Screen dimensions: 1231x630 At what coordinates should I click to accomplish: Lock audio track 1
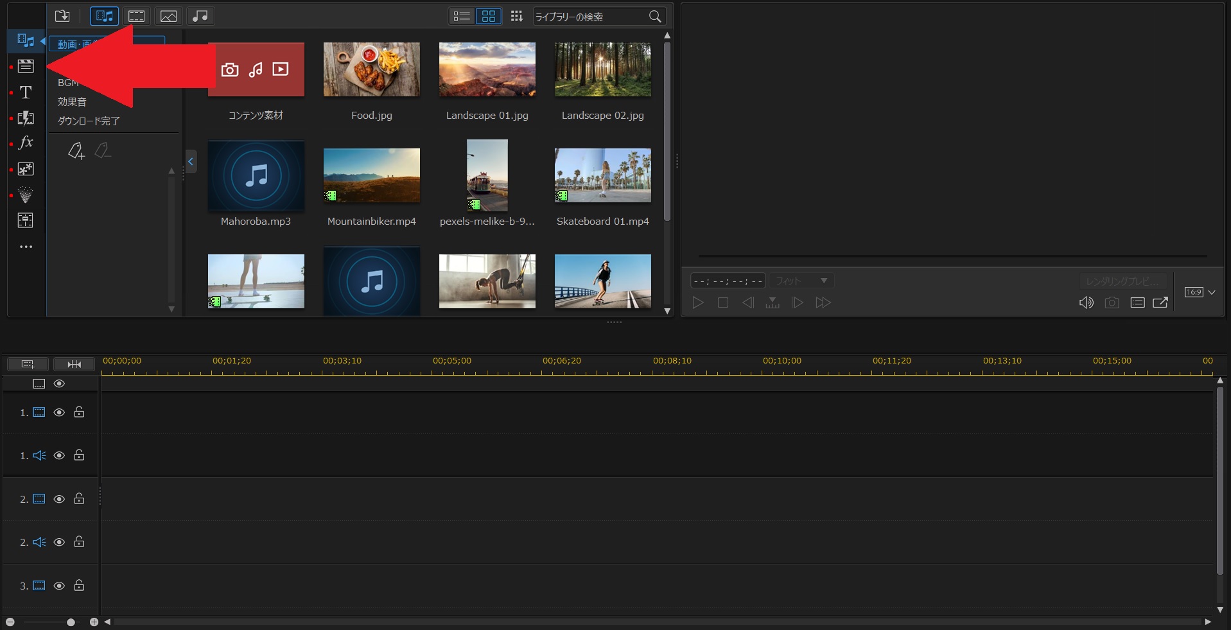click(x=79, y=455)
